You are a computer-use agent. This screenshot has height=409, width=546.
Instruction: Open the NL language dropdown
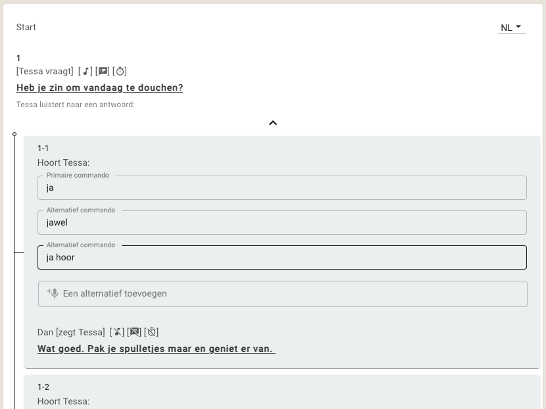click(x=511, y=28)
